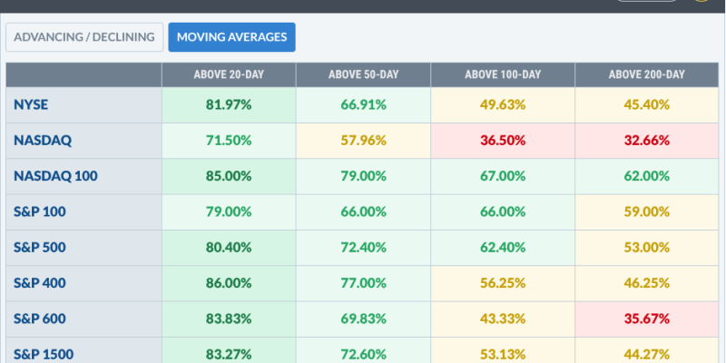Click the Above 200-Day column header
Image resolution: width=726 pixels, height=363 pixels.
tap(647, 74)
